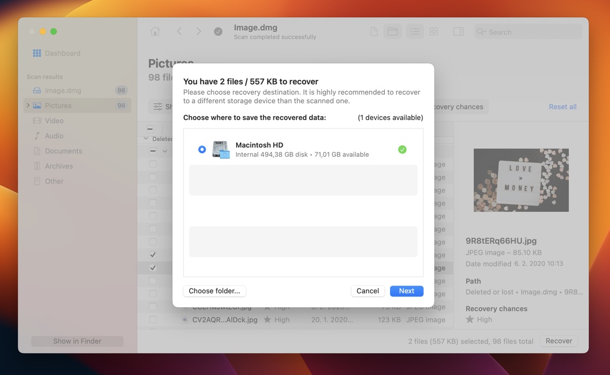
Task: Switch to folder view icon
Action: [393, 32]
